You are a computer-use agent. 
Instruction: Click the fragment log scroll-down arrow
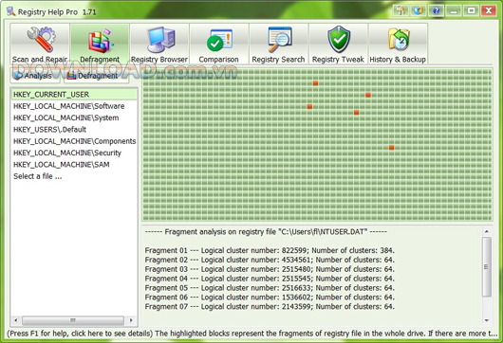[x=487, y=320]
